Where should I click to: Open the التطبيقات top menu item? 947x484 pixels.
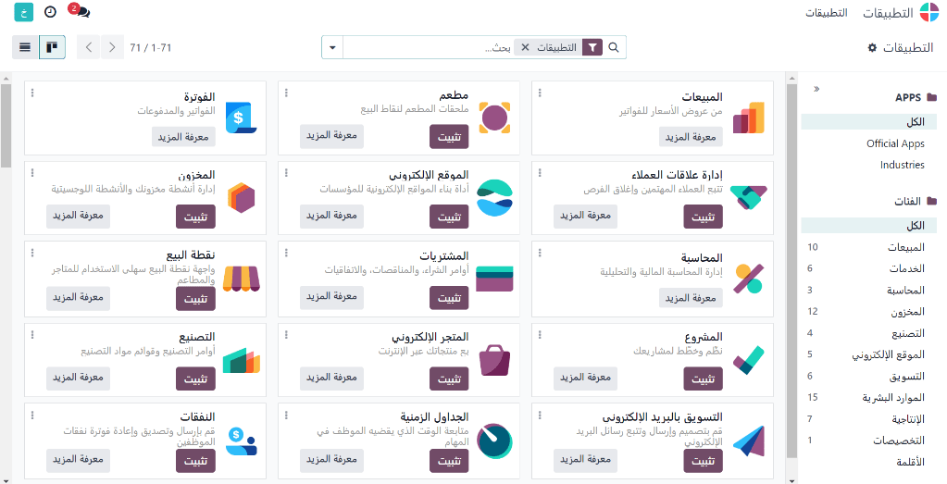(x=827, y=13)
